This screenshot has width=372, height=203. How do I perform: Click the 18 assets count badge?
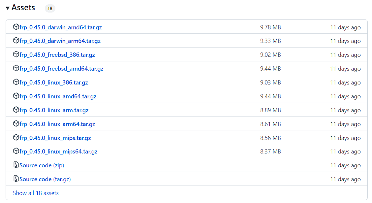click(50, 9)
